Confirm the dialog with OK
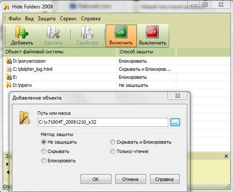 (96, 179)
